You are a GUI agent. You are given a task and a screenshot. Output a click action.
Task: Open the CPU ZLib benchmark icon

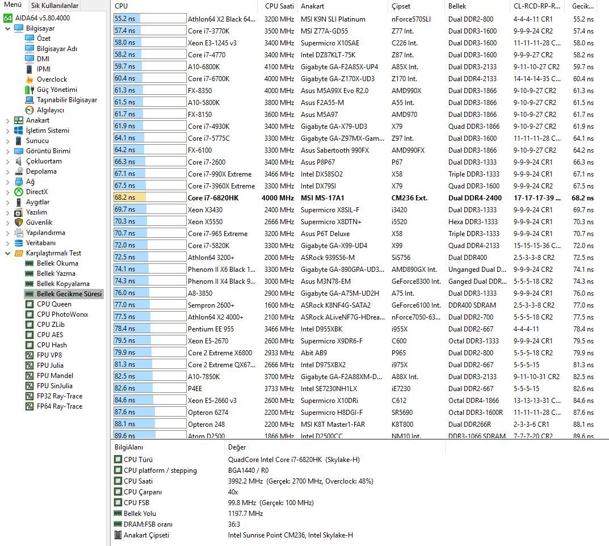coord(30,325)
